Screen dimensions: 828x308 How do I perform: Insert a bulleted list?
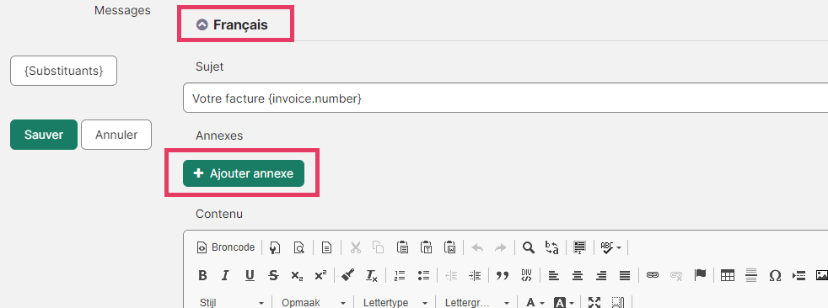tap(423, 275)
